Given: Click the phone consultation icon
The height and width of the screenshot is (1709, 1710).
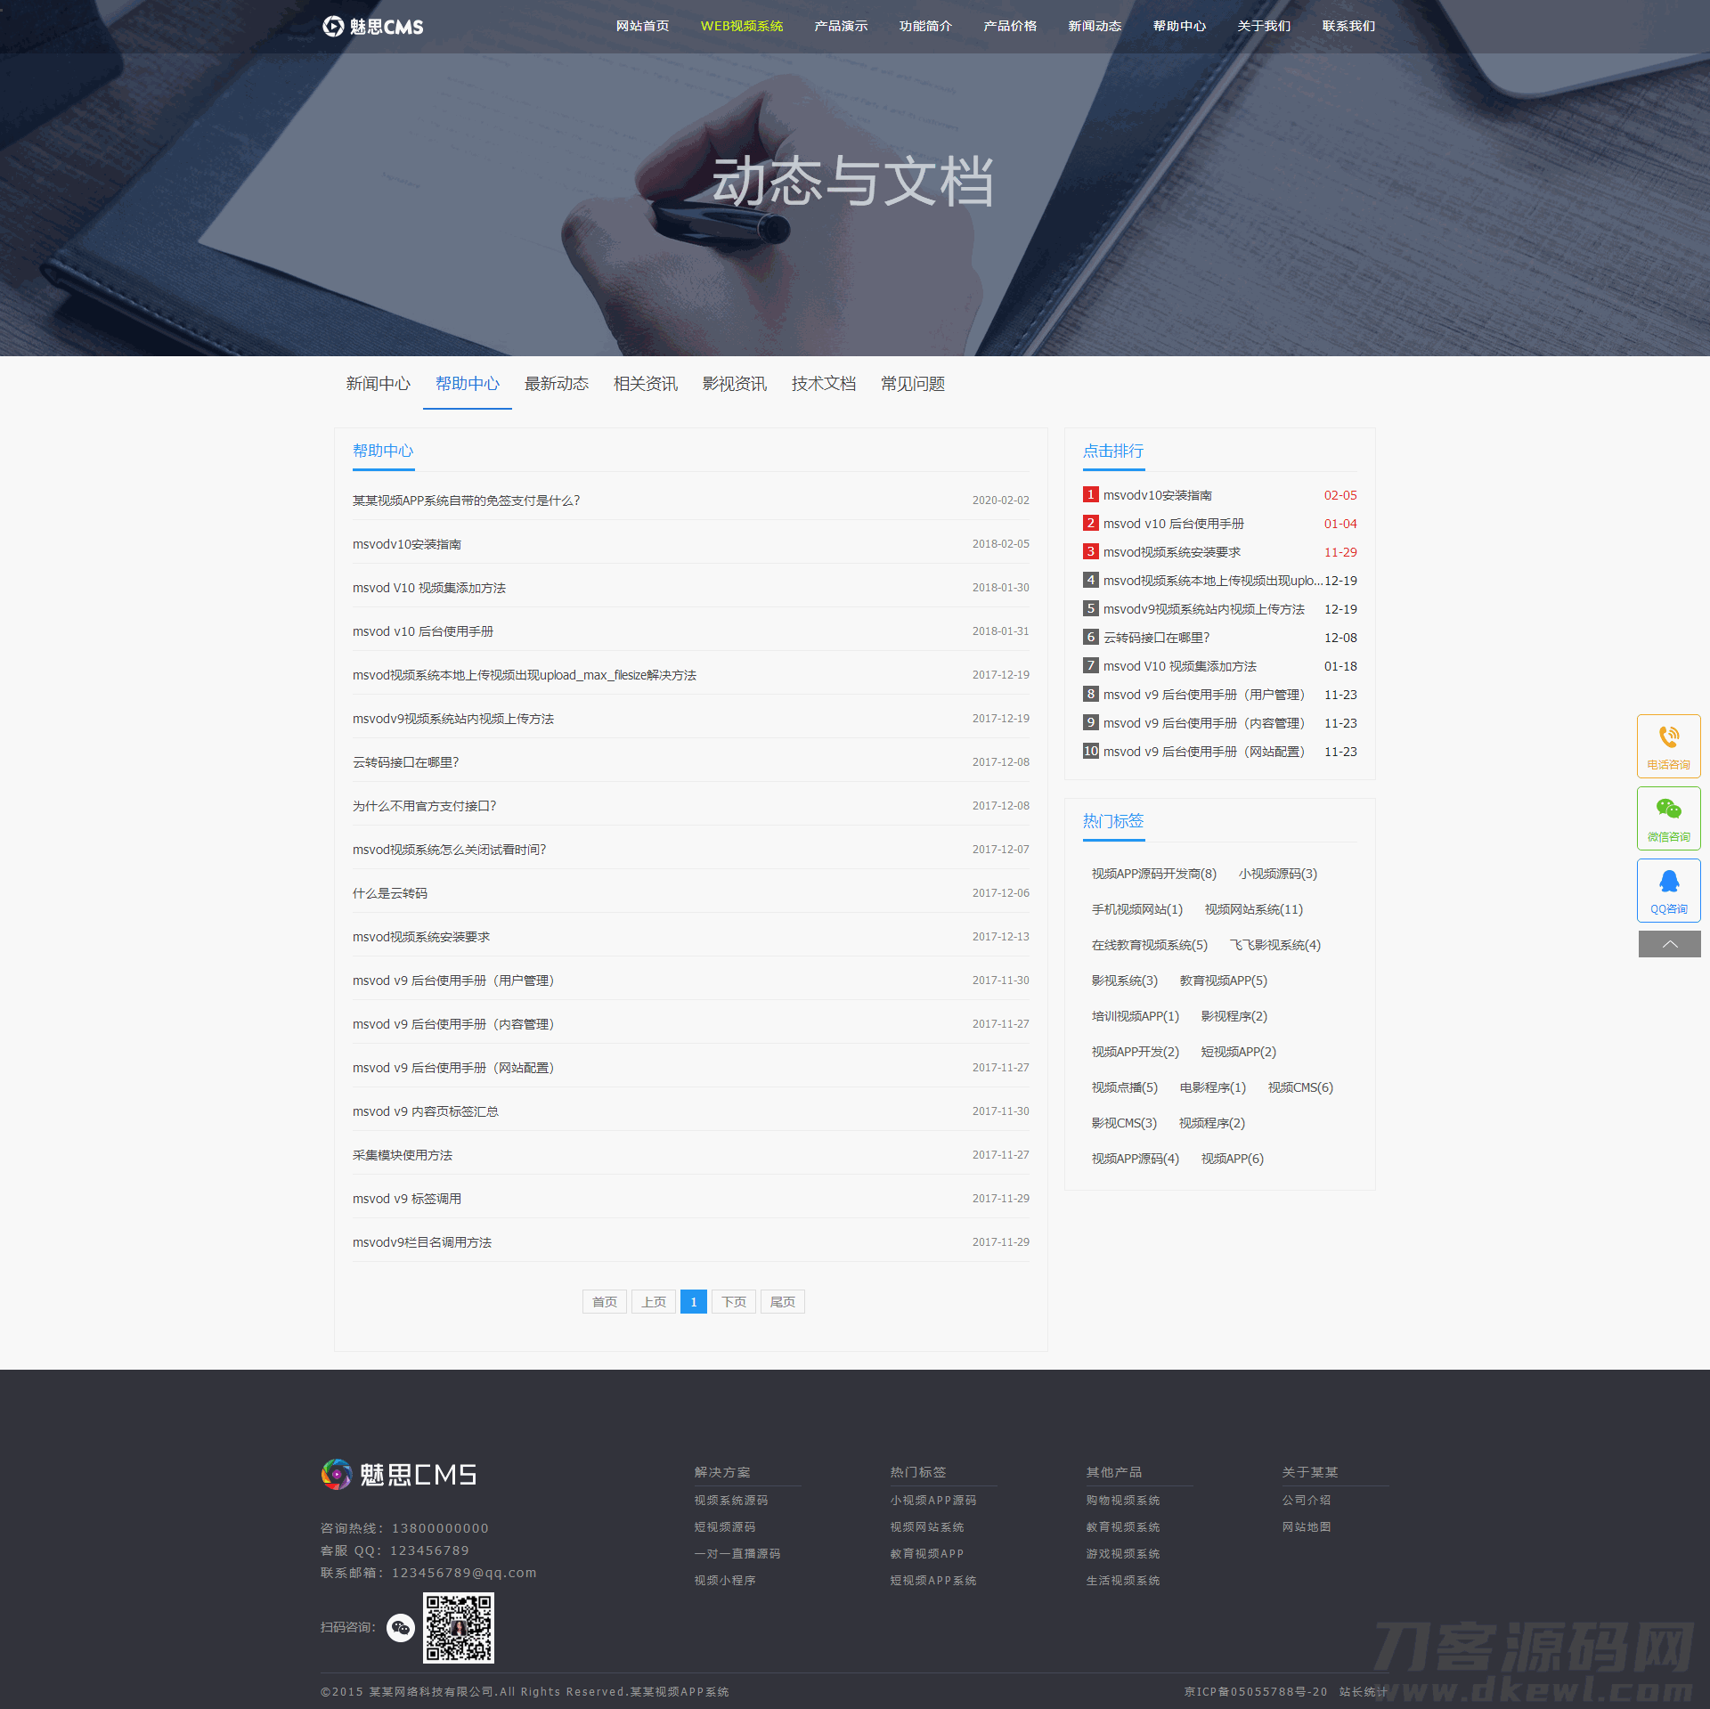Looking at the screenshot, I should point(1668,738).
